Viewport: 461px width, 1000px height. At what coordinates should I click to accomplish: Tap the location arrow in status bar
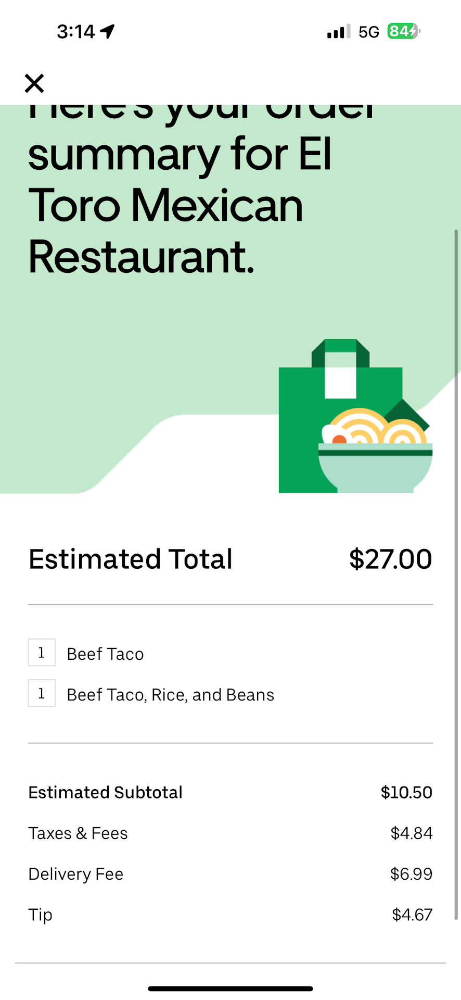click(x=108, y=31)
